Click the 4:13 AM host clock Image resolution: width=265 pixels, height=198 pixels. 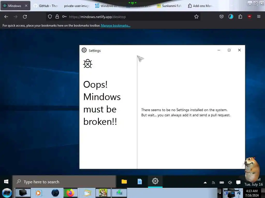[x=252, y=191]
